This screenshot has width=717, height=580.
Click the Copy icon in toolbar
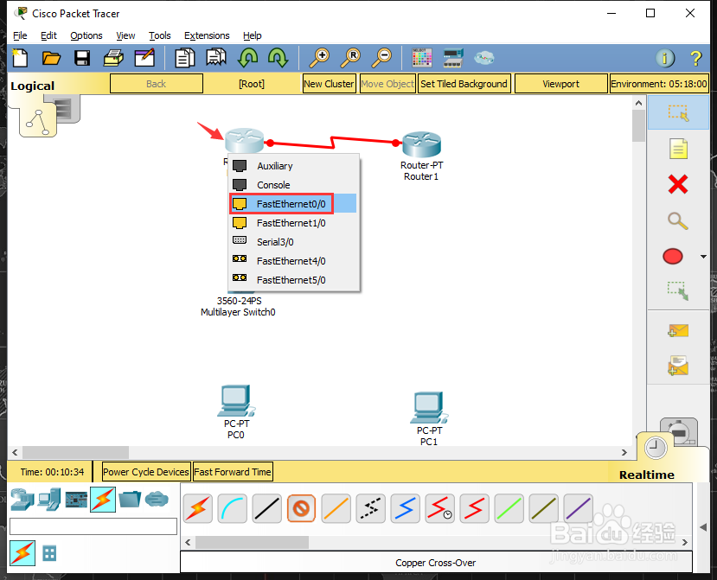185,58
